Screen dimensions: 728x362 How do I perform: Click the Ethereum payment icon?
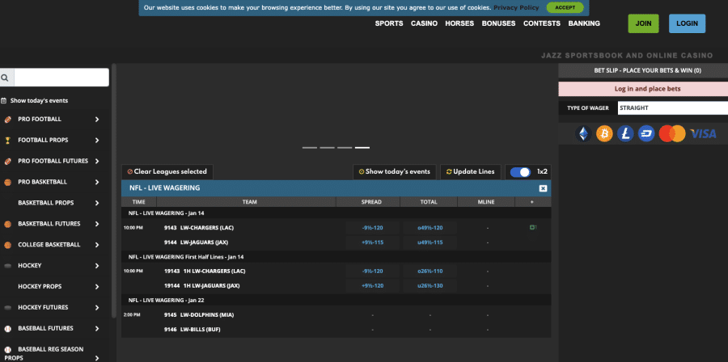coord(583,134)
